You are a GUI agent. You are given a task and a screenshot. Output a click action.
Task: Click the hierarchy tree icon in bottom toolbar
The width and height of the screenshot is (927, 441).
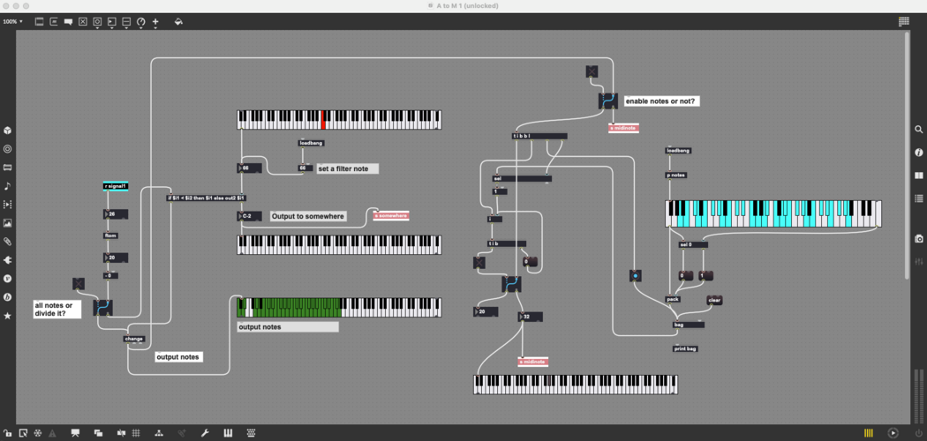tap(158, 433)
